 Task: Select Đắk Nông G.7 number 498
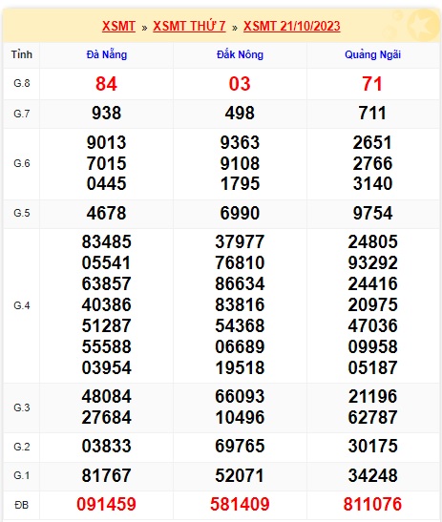[240, 114]
